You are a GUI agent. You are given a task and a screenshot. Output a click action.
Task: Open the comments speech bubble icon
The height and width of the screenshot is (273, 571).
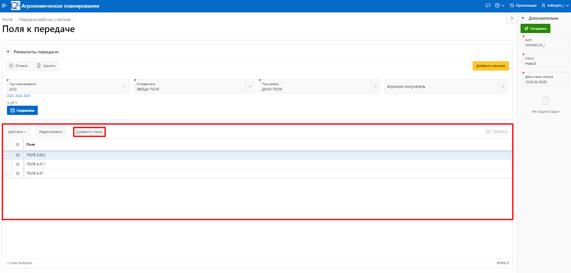(488, 5)
